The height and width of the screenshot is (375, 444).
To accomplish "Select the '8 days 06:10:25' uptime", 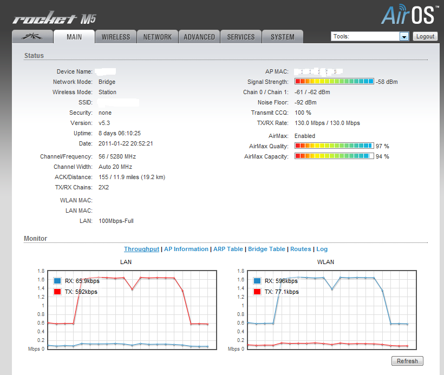I will pos(120,133).
